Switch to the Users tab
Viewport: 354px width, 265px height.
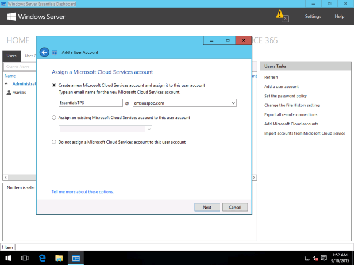[x=11, y=56]
